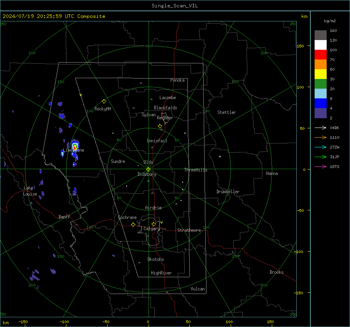This screenshot has width=350, height=327.
Task: Click the kg/m2 unit label
Action: pyautogui.click(x=330, y=21)
